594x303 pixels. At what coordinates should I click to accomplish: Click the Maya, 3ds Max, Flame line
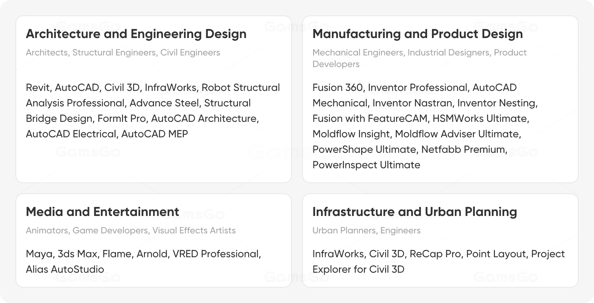(143, 254)
